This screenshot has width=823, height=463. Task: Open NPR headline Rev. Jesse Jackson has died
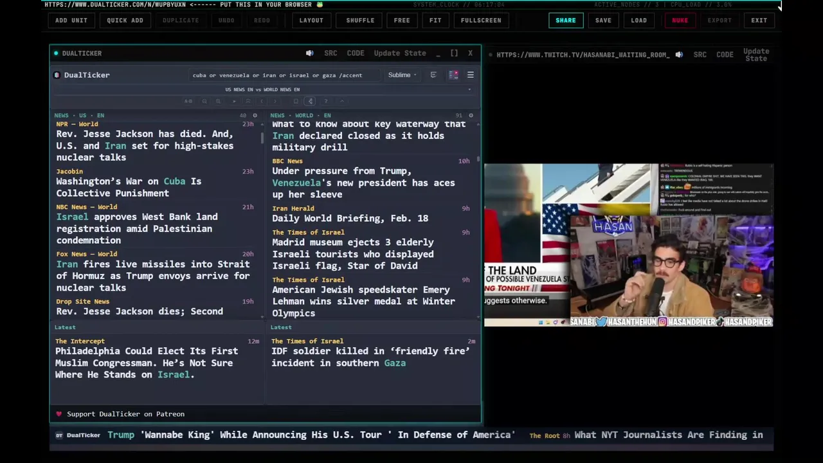(x=145, y=145)
